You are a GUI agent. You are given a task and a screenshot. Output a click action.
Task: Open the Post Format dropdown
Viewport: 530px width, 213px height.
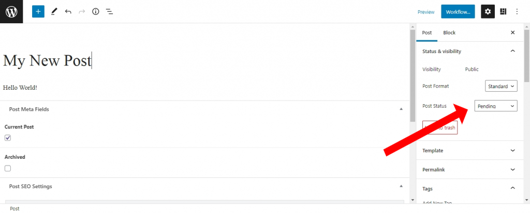pyautogui.click(x=501, y=86)
